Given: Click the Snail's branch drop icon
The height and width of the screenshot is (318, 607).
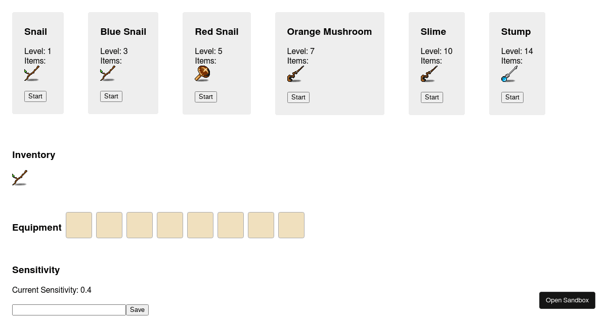Looking at the screenshot, I should pyautogui.click(x=31, y=73).
